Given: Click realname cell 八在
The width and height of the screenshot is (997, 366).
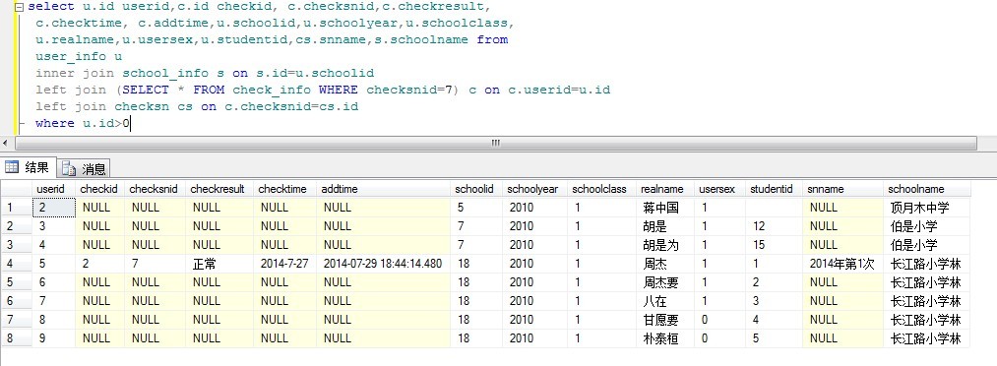Looking at the screenshot, I should click(665, 300).
